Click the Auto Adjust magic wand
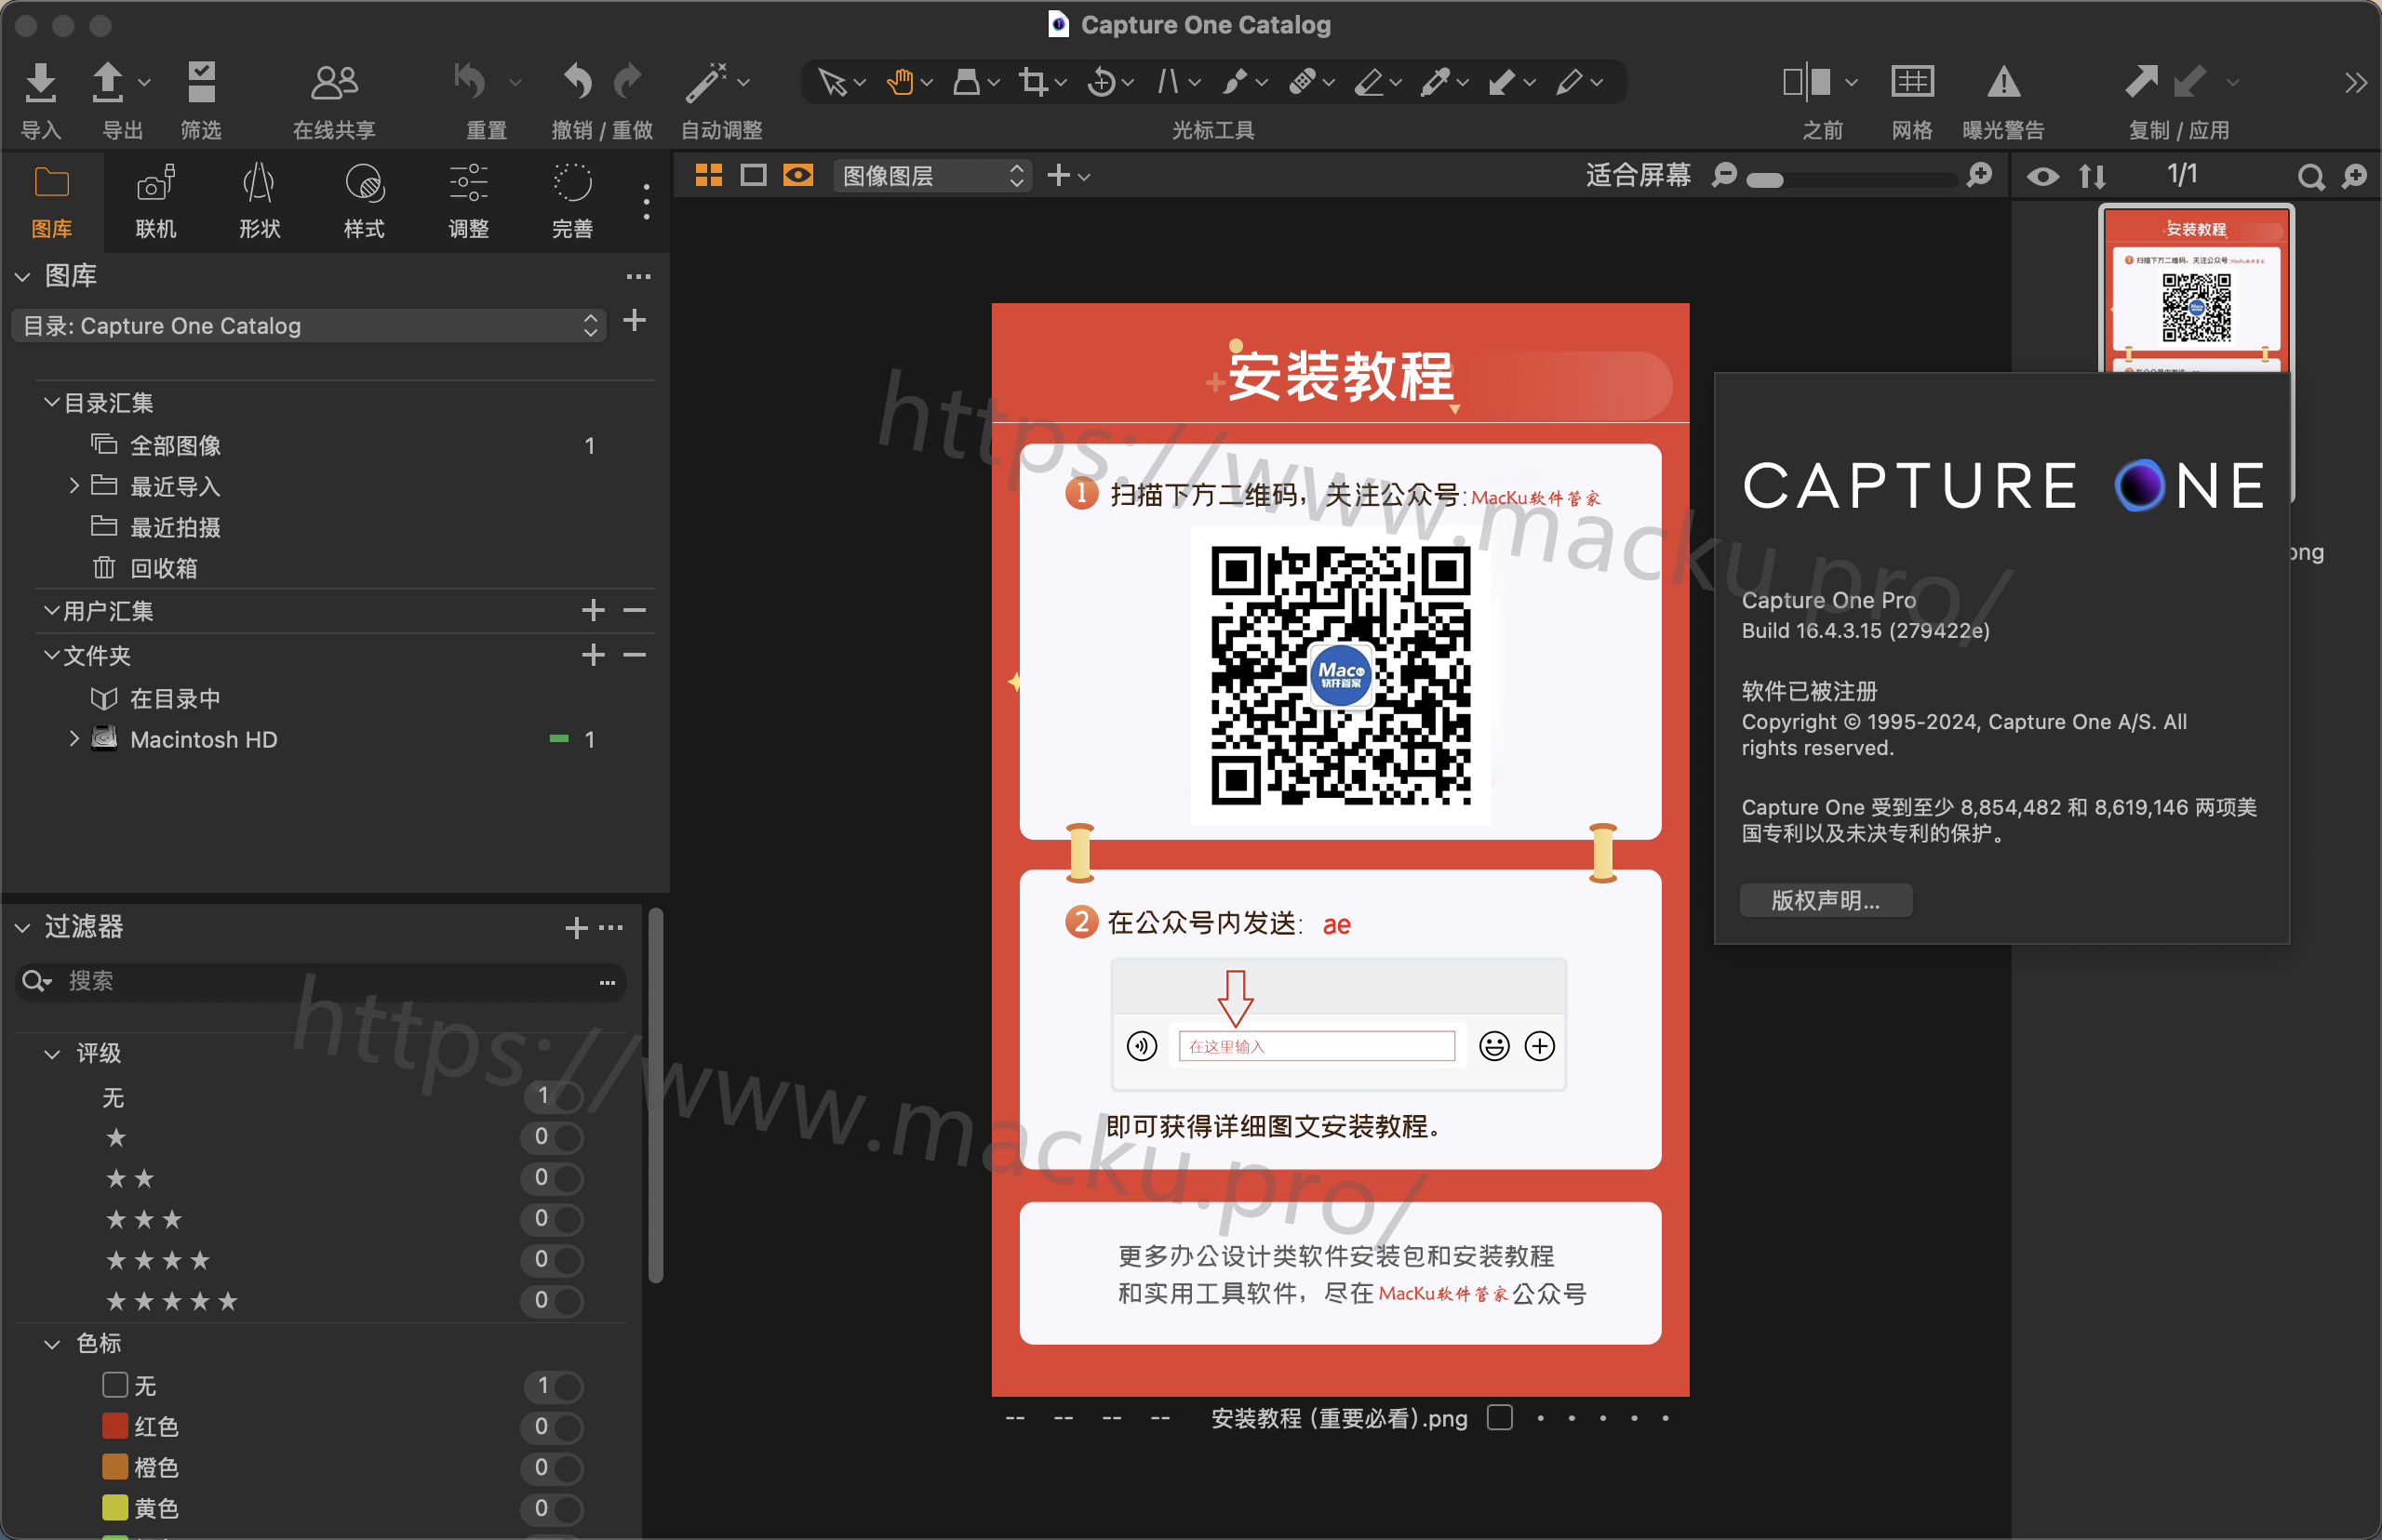The image size is (2382, 1540). click(x=706, y=82)
